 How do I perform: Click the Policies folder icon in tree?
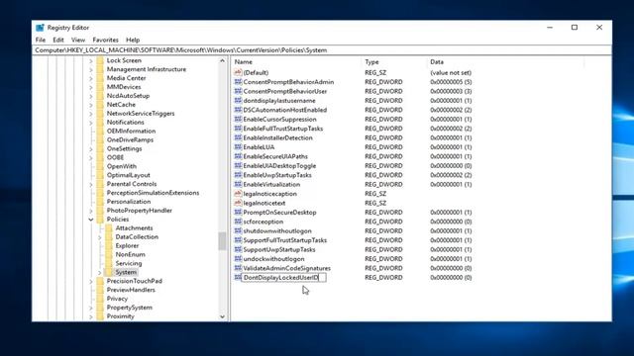point(100,220)
